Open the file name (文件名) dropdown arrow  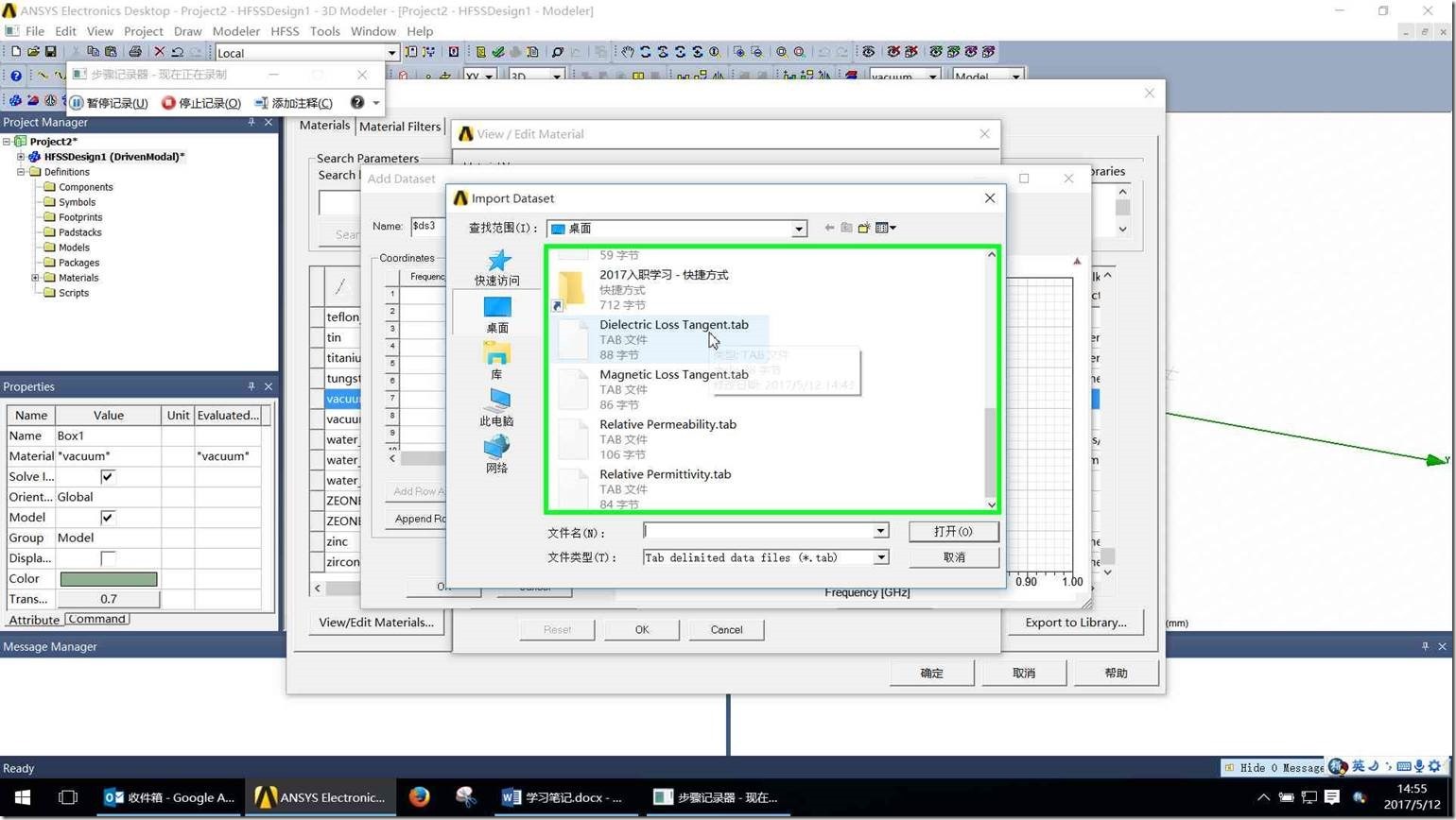[880, 531]
